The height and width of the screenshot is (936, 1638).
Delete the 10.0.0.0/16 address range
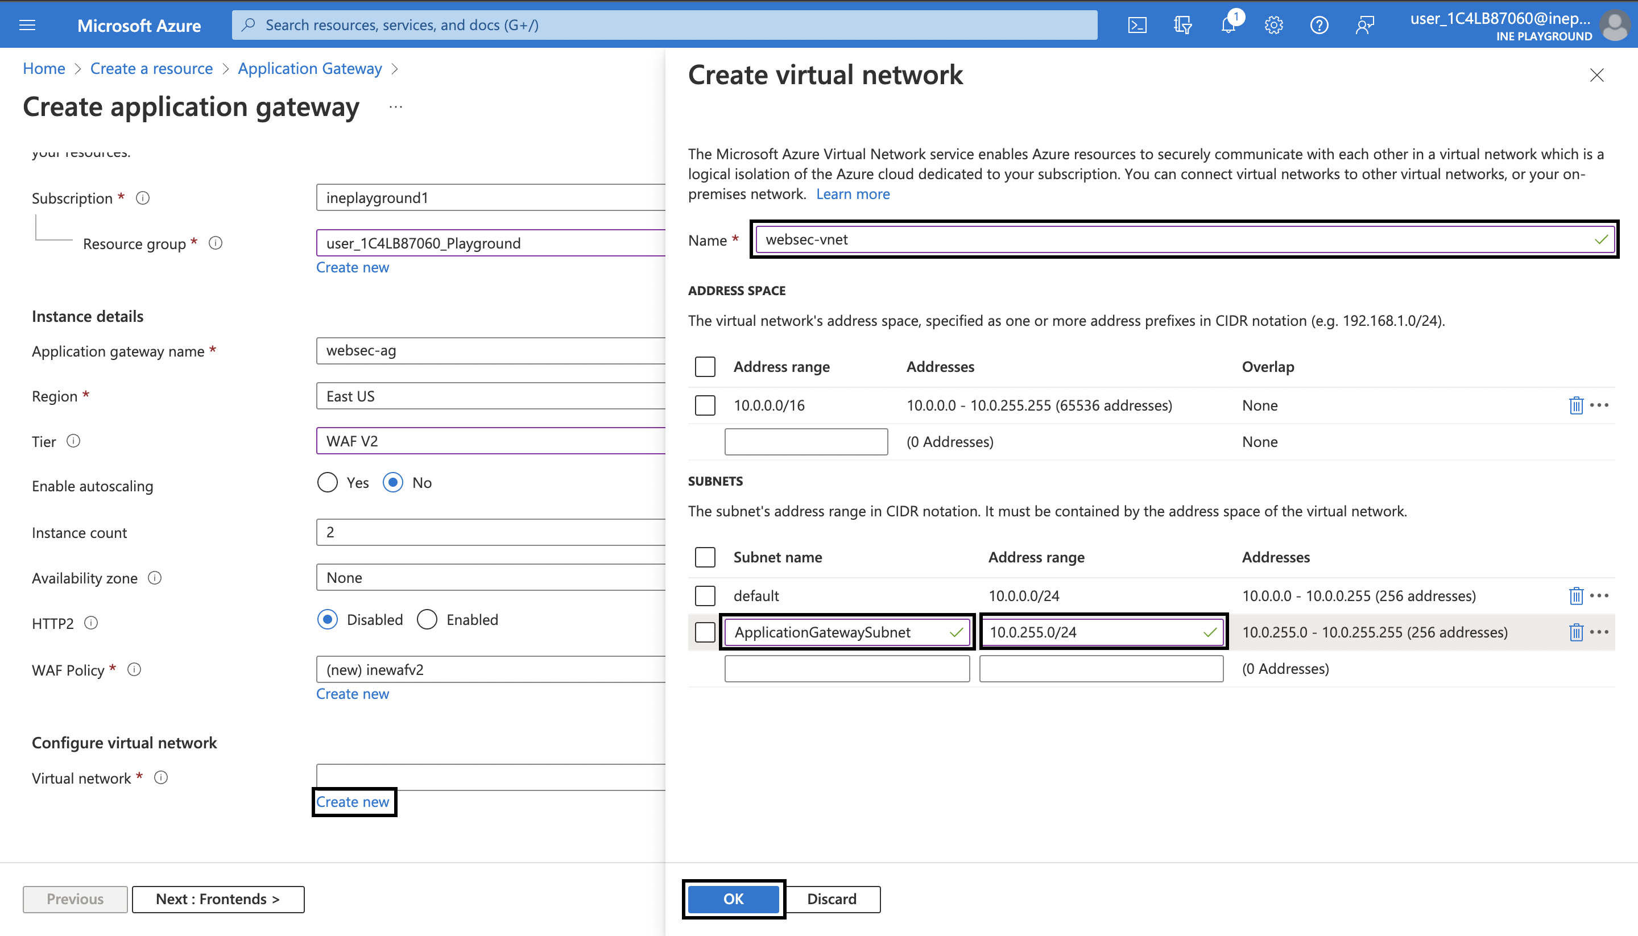(x=1575, y=405)
